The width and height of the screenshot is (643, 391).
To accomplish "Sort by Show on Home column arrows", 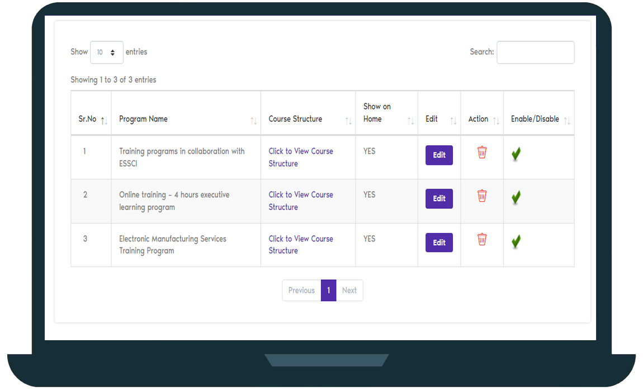I will click(410, 121).
